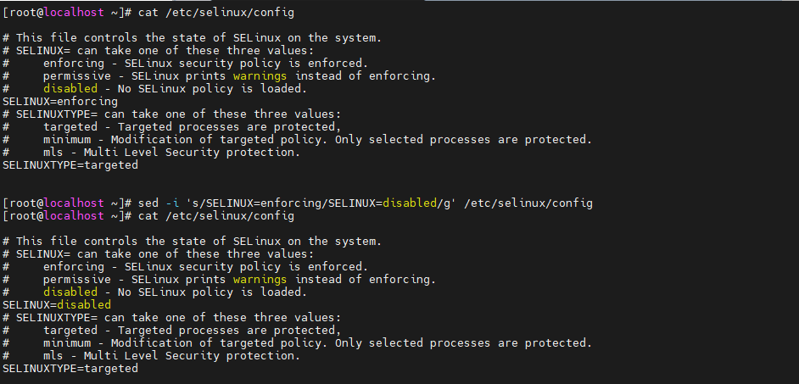Click 'minimum - Modification' line in second output
The width and height of the screenshot is (799, 384).
pos(119,343)
